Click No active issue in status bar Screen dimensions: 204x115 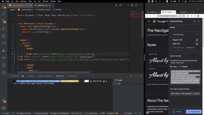(40, 113)
